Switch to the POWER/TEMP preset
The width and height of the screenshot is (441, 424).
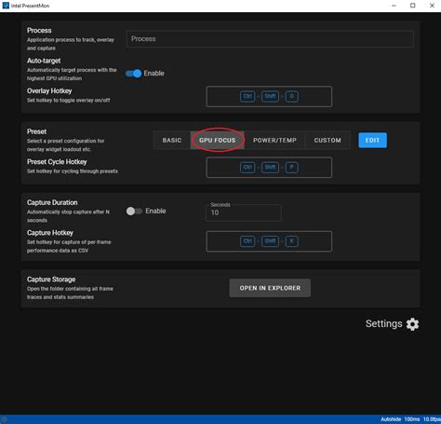point(274,140)
